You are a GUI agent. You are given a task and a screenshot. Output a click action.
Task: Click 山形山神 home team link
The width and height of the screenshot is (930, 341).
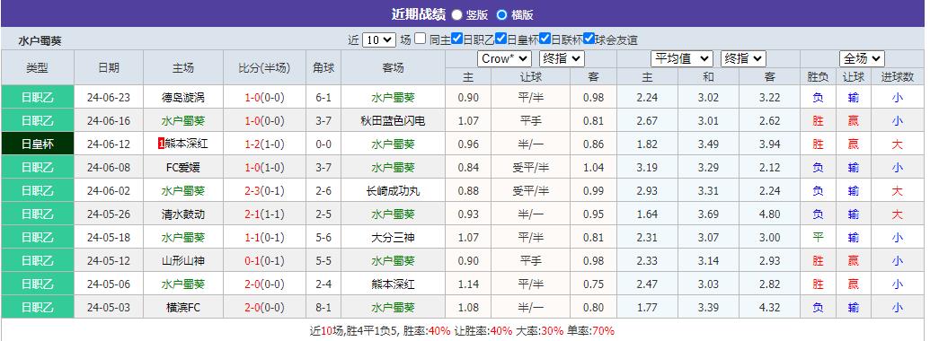point(182,261)
